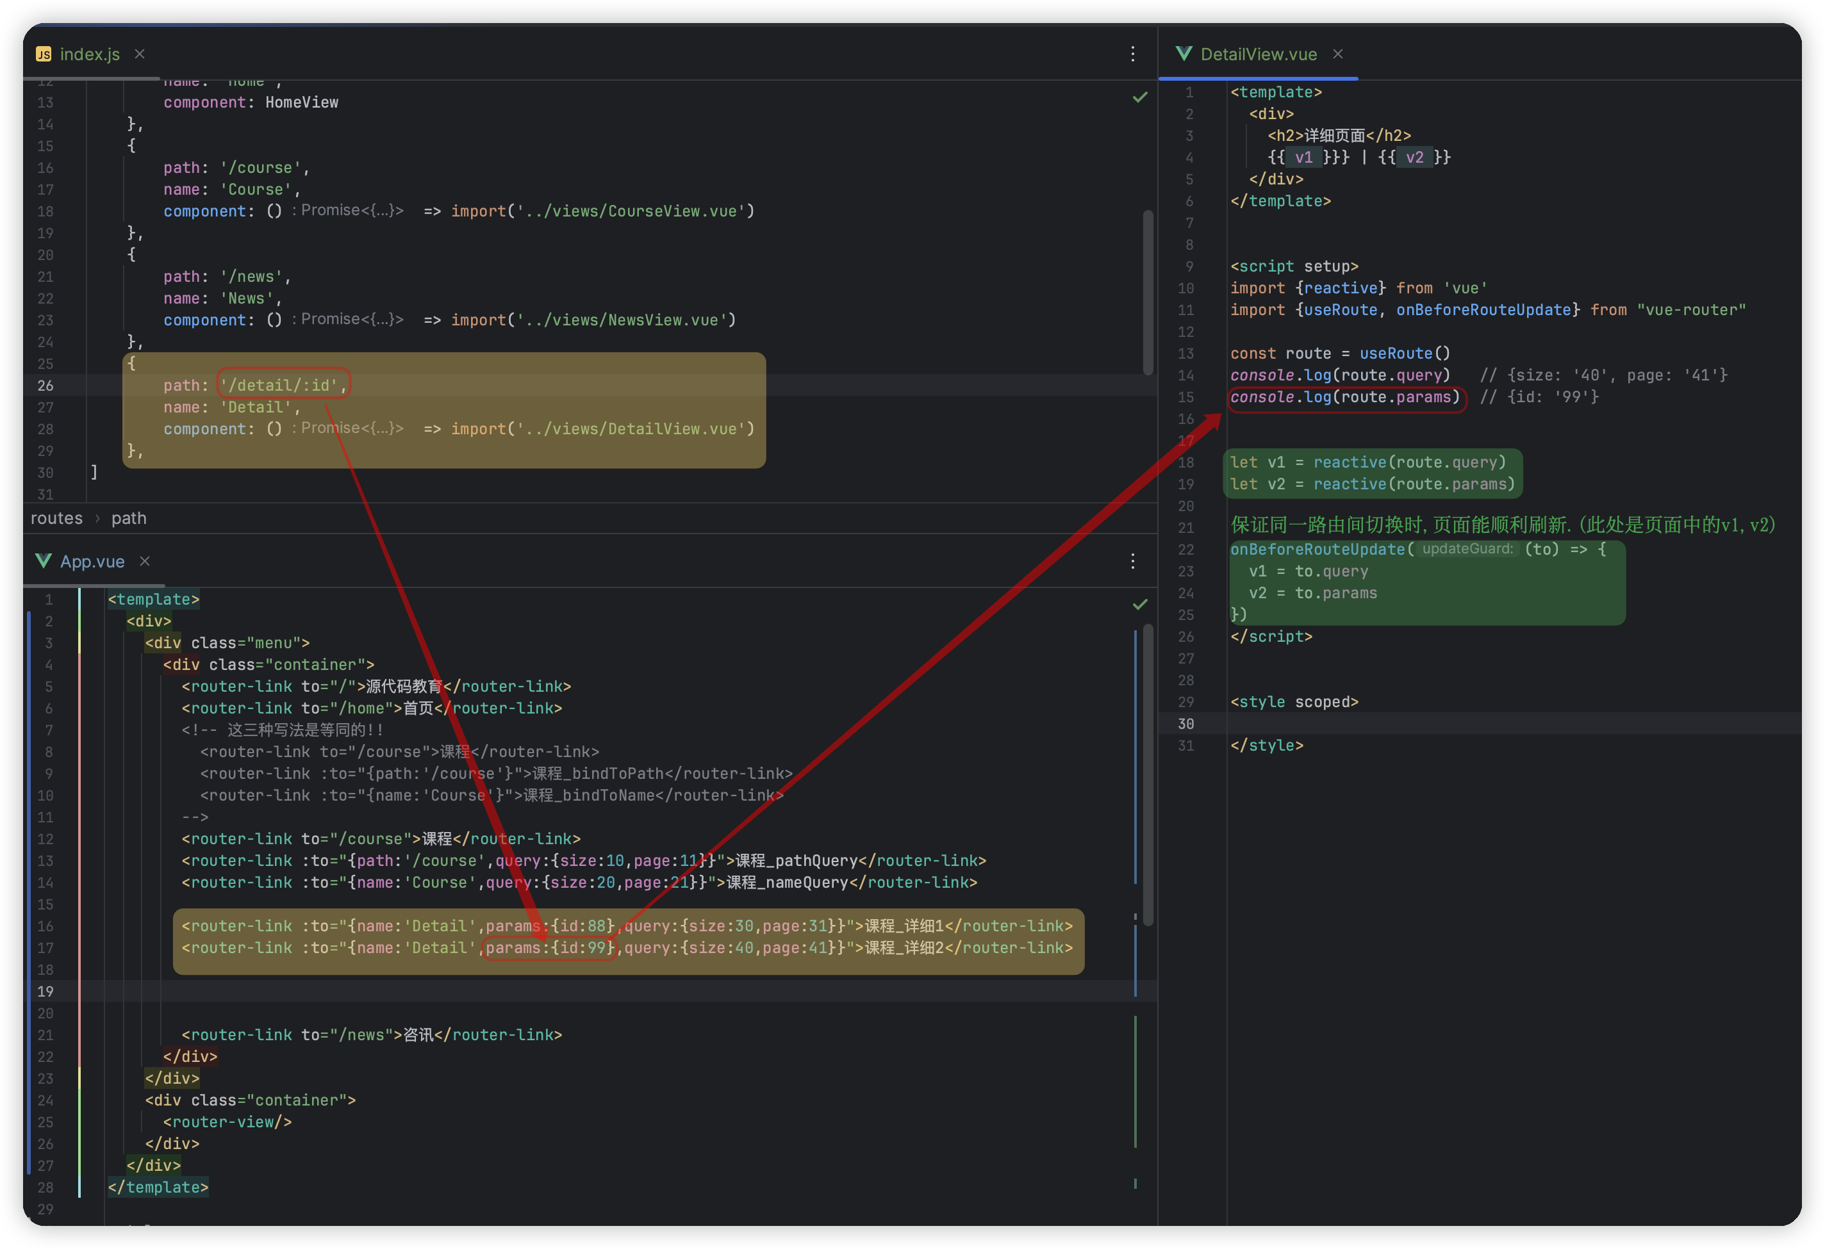The image size is (1825, 1249).
Task: Open the App.vue pane kebab menu
Action: [x=1132, y=560]
